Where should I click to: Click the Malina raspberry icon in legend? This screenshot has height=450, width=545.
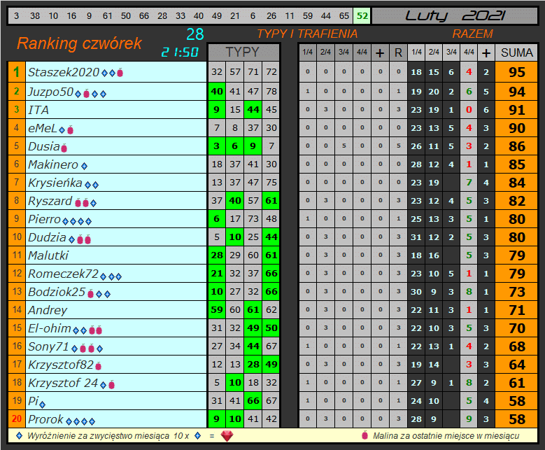click(364, 435)
